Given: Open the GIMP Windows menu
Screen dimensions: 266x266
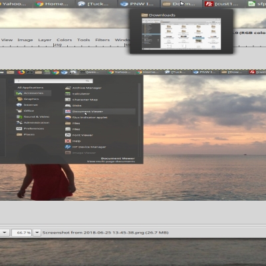Looking at the screenshot, I should point(122,40).
